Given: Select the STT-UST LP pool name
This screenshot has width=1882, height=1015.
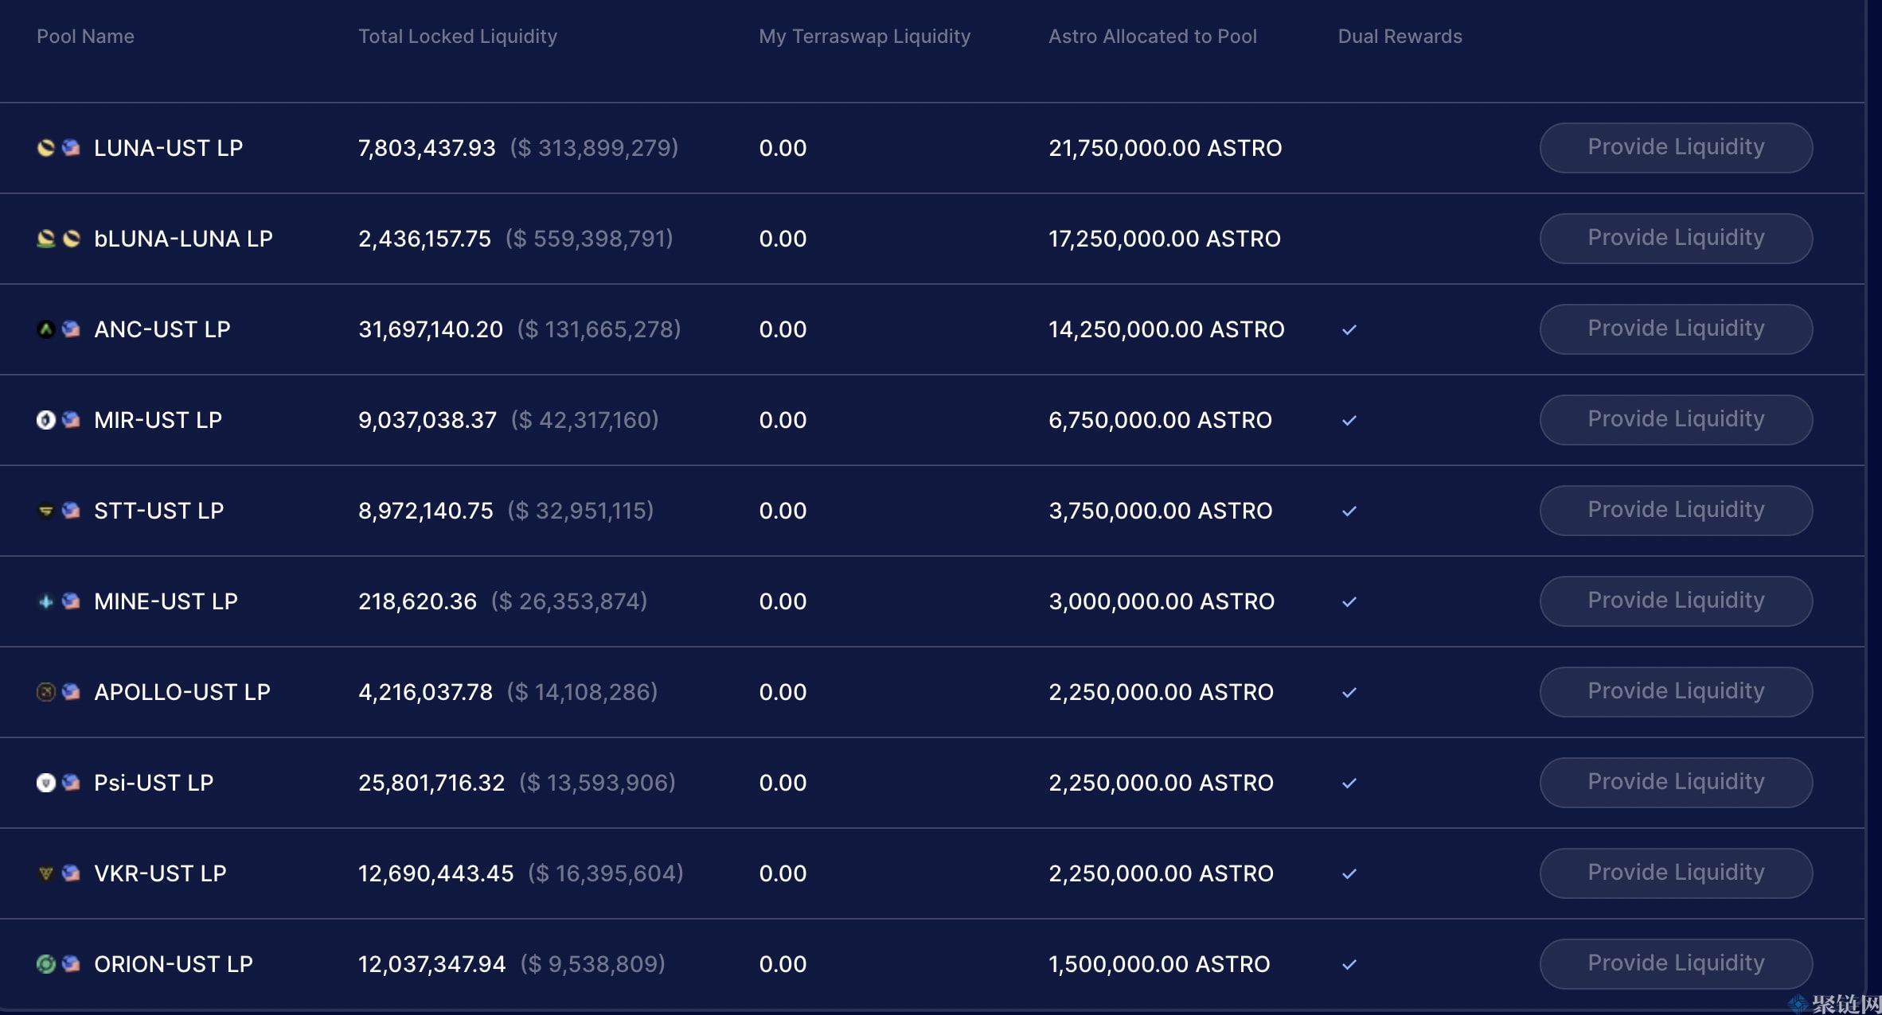Looking at the screenshot, I should point(159,511).
